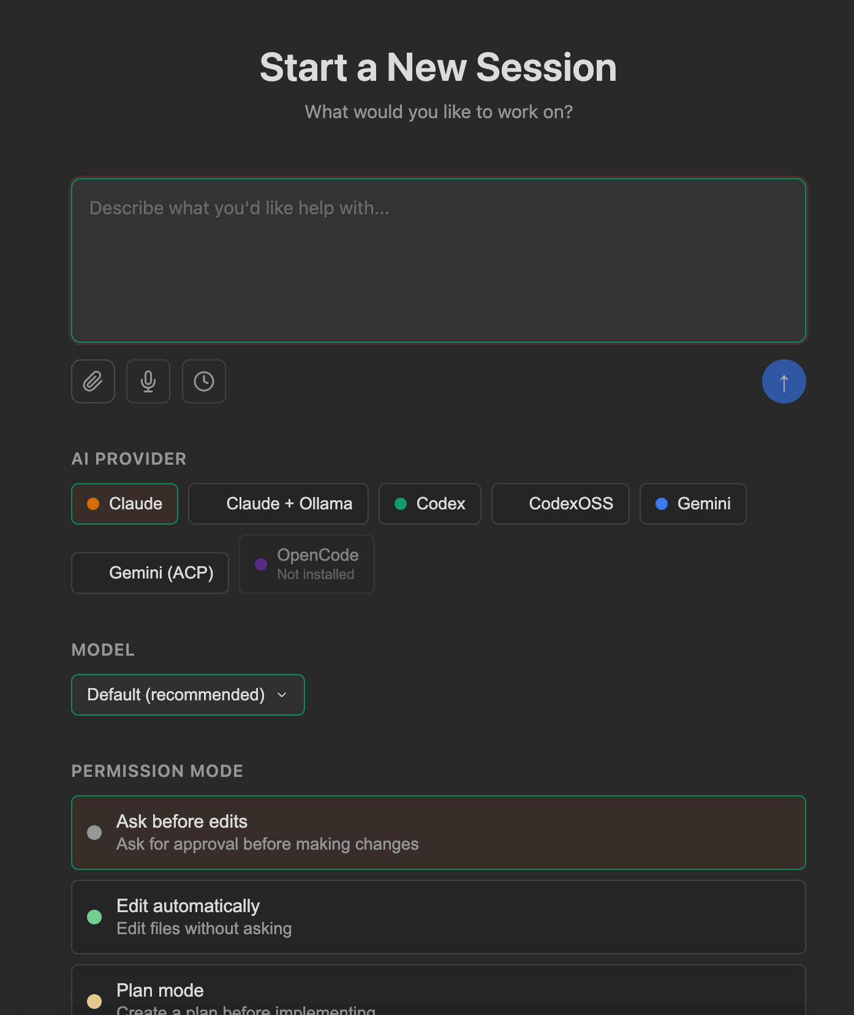This screenshot has width=854, height=1015.
Task: Enable Plan mode option
Action: pyautogui.click(x=439, y=990)
